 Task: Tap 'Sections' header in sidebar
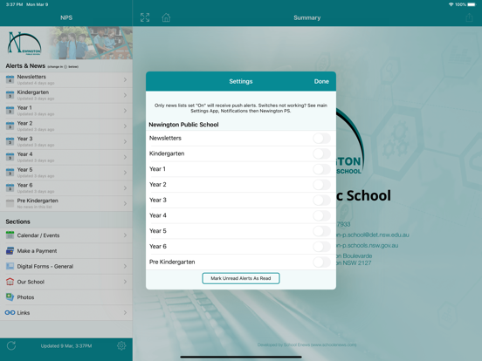(x=17, y=221)
